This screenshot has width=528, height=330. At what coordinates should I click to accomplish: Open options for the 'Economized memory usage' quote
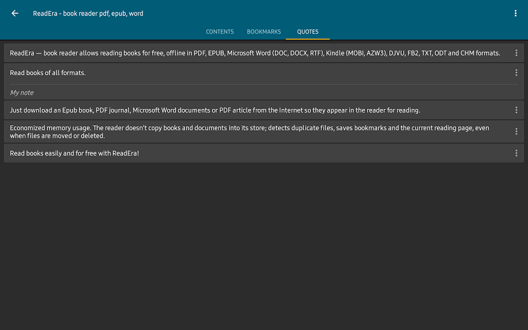coord(516,131)
